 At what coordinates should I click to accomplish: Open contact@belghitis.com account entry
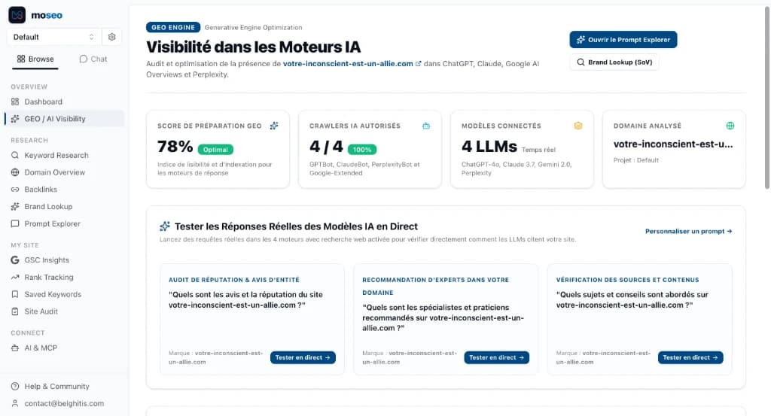[x=64, y=403]
